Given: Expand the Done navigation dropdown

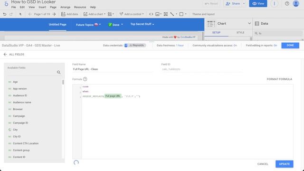Looking at the screenshot, I should coord(122,24).
